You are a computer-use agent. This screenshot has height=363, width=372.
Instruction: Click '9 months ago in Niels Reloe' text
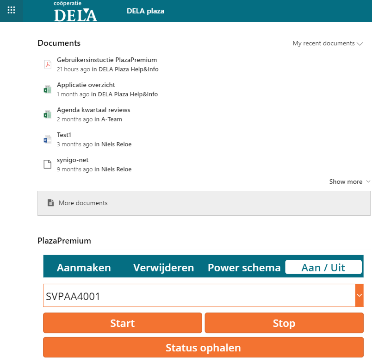(x=94, y=169)
